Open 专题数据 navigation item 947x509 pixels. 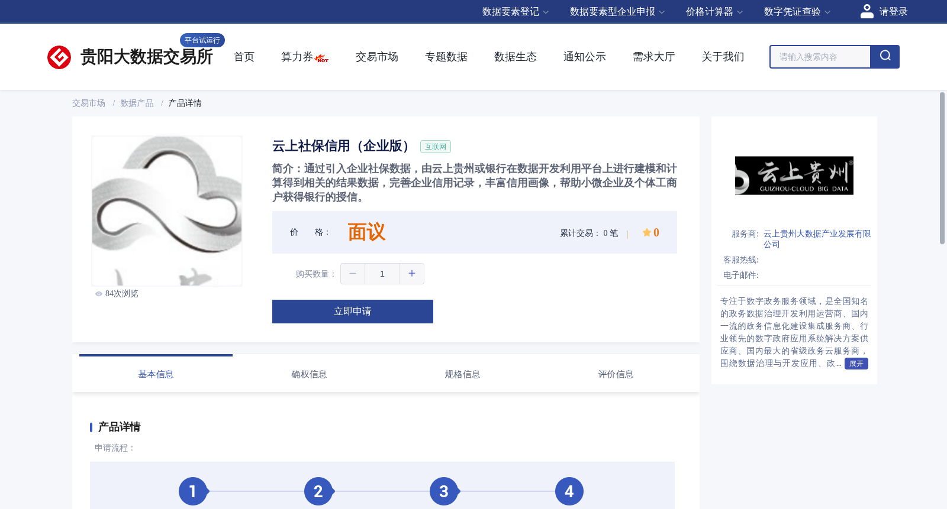[446, 57]
